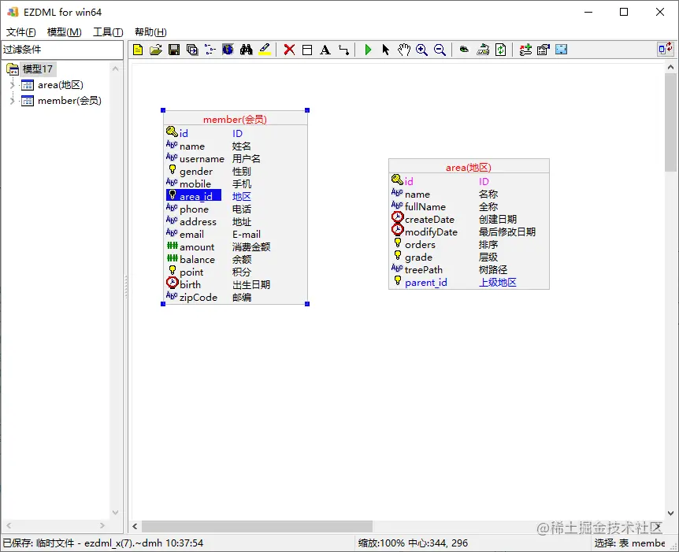The width and height of the screenshot is (679, 552).
Task: Select member(会员) in the model tree
Action: pyautogui.click(x=70, y=101)
